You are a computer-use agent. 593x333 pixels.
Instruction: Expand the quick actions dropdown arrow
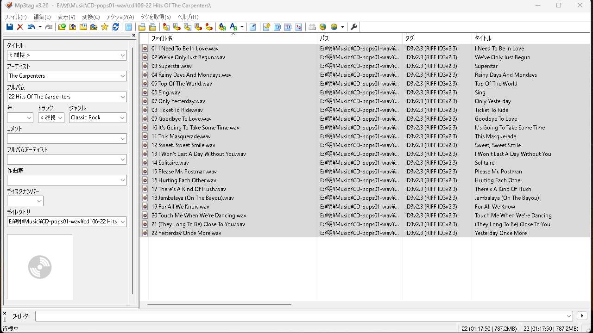tap(242, 27)
